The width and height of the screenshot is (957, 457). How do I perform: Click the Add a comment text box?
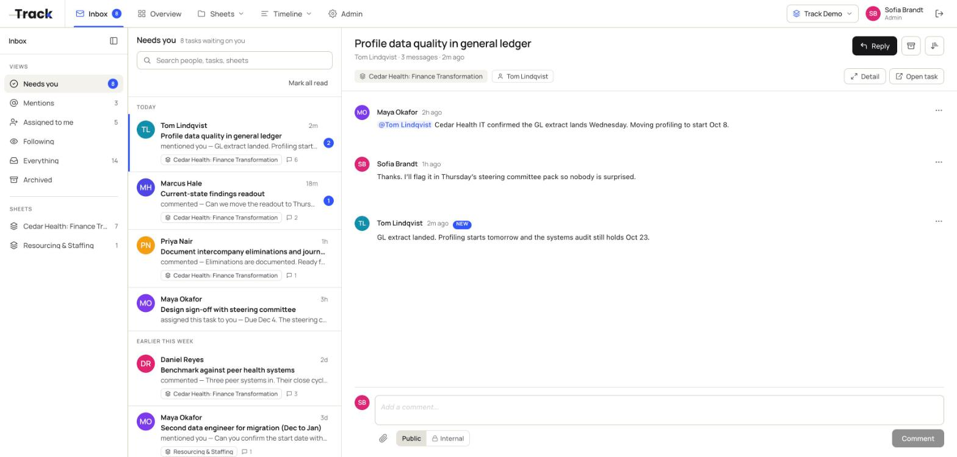pyautogui.click(x=659, y=410)
